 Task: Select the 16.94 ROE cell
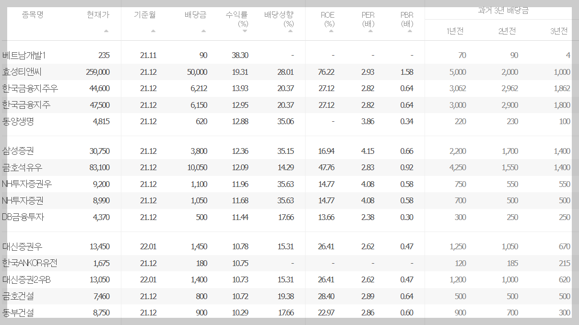tap(326, 151)
